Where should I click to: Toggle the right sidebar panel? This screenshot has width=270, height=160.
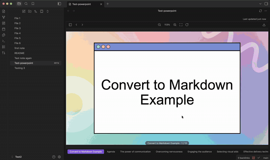(x=266, y=4)
